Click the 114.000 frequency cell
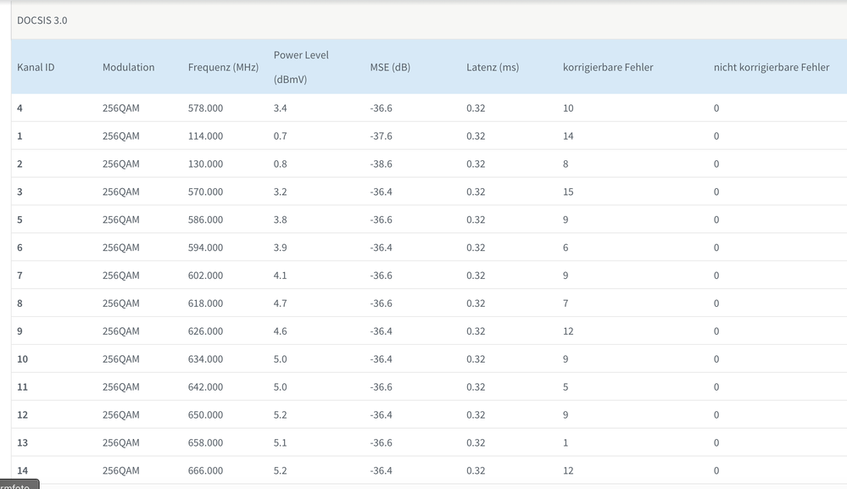The width and height of the screenshot is (847, 489). [x=205, y=136]
